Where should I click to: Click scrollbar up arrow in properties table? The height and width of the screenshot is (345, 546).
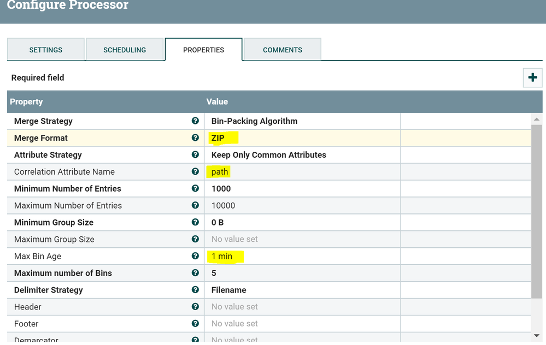click(x=537, y=119)
